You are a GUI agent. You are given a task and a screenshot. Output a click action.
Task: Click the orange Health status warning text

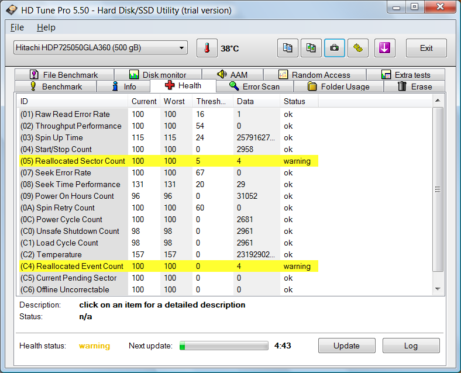pyautogui.click(x=94, y=346)
